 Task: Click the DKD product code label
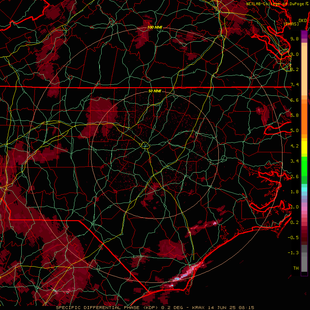click(302, 21)
